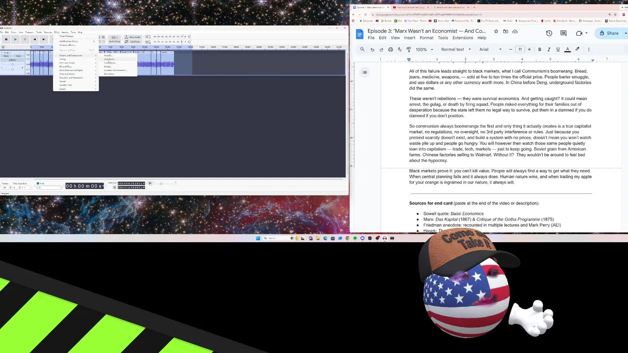Choose Limiter in the effect submenu
This screenshot has height=353, width=628.
118,67
